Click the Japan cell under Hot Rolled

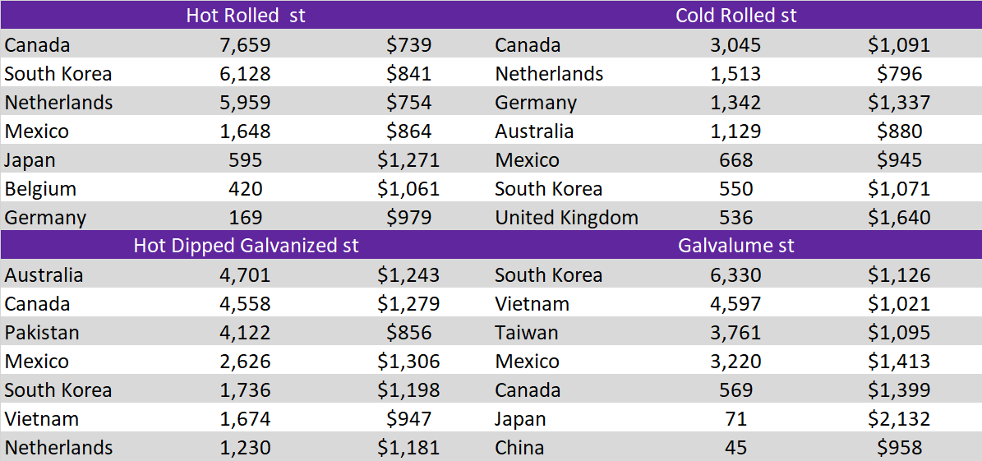click(30, 160)
